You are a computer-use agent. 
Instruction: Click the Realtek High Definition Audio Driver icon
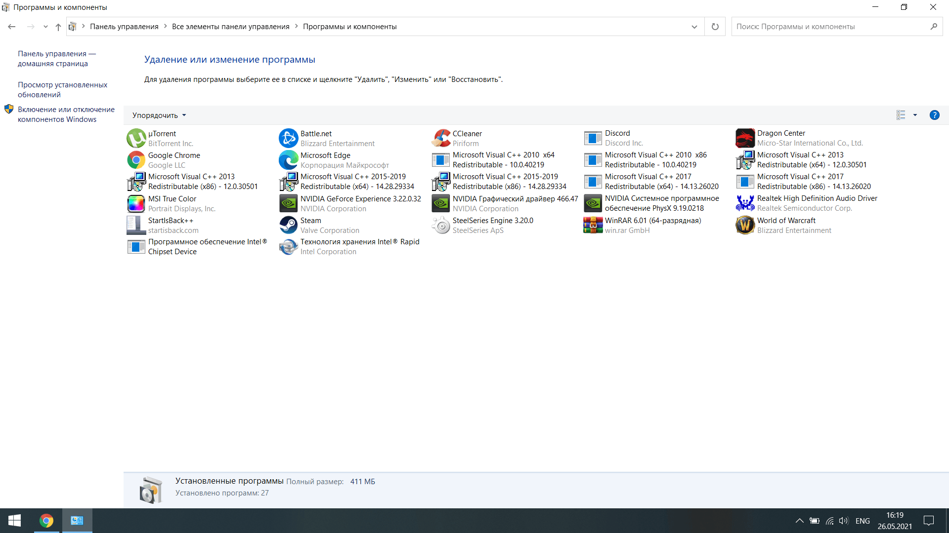[745, 203]
